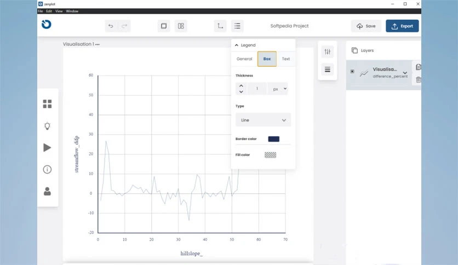Click the streamflow_difp axis label

(77, 154)
